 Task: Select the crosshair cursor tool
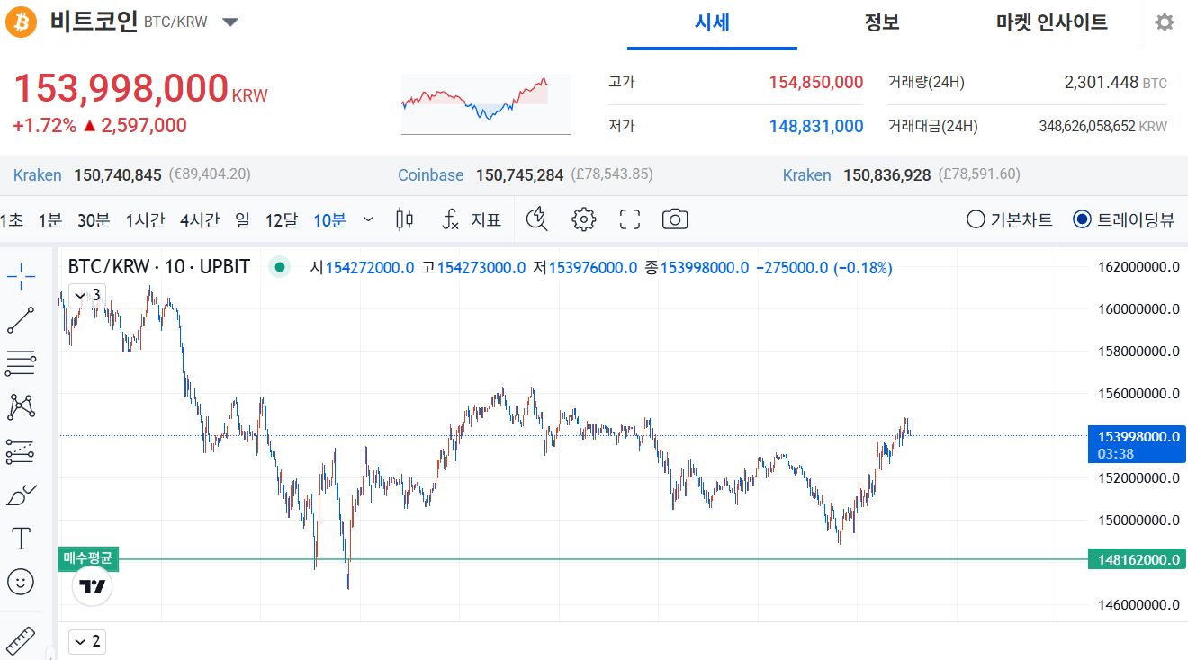tap(21, 277)
